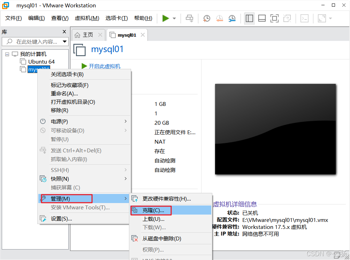Take a snapshot using clock-plus icon
Screen dimensions: 350x260
[207, 19]
